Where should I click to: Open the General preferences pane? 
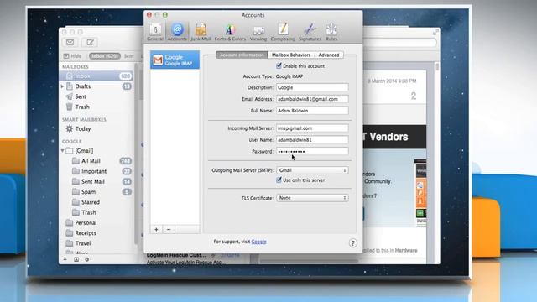(x=155, y=33)
